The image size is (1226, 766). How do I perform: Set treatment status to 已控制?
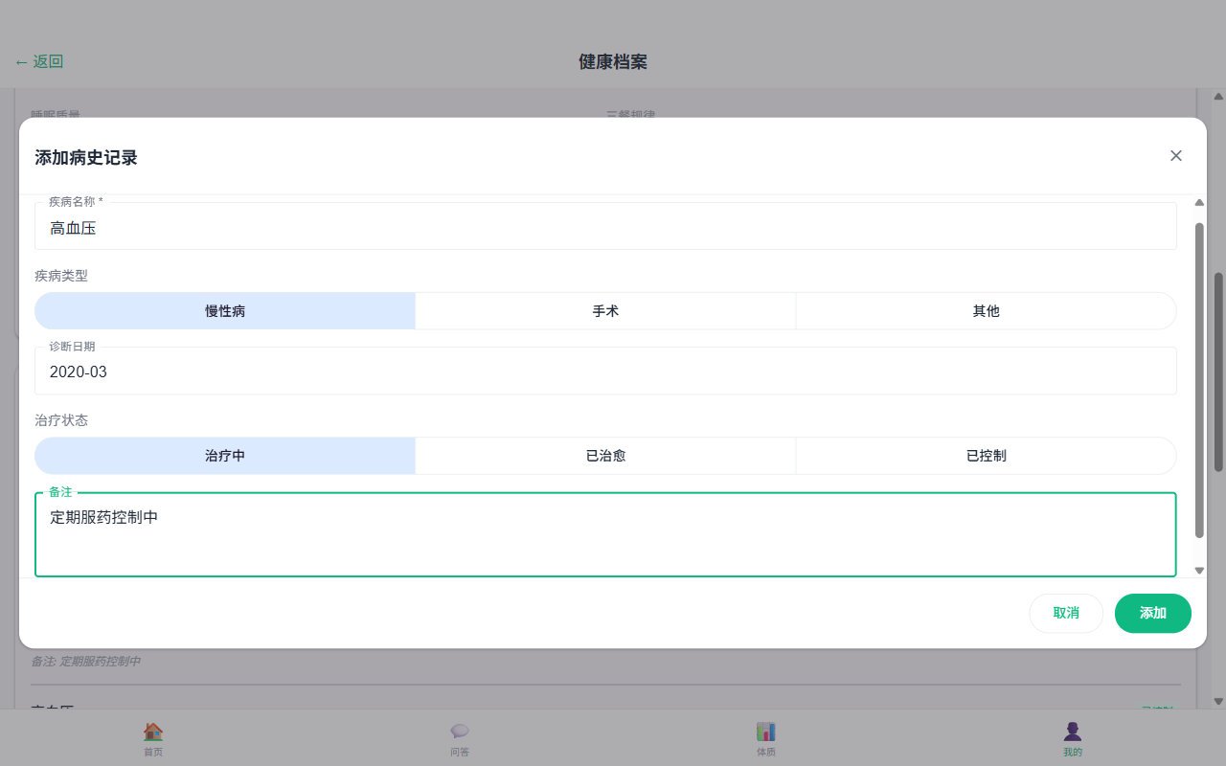point(986,456)
